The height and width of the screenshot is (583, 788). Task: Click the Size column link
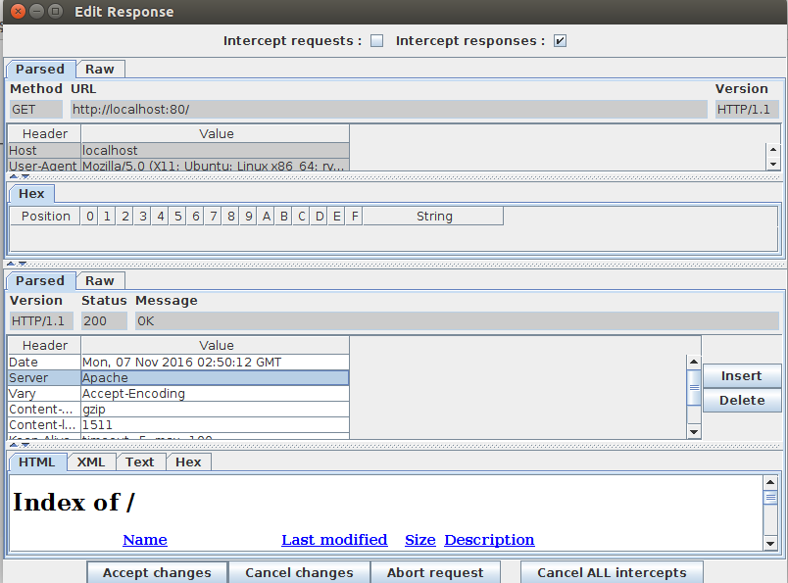click(x=420, y=539)
